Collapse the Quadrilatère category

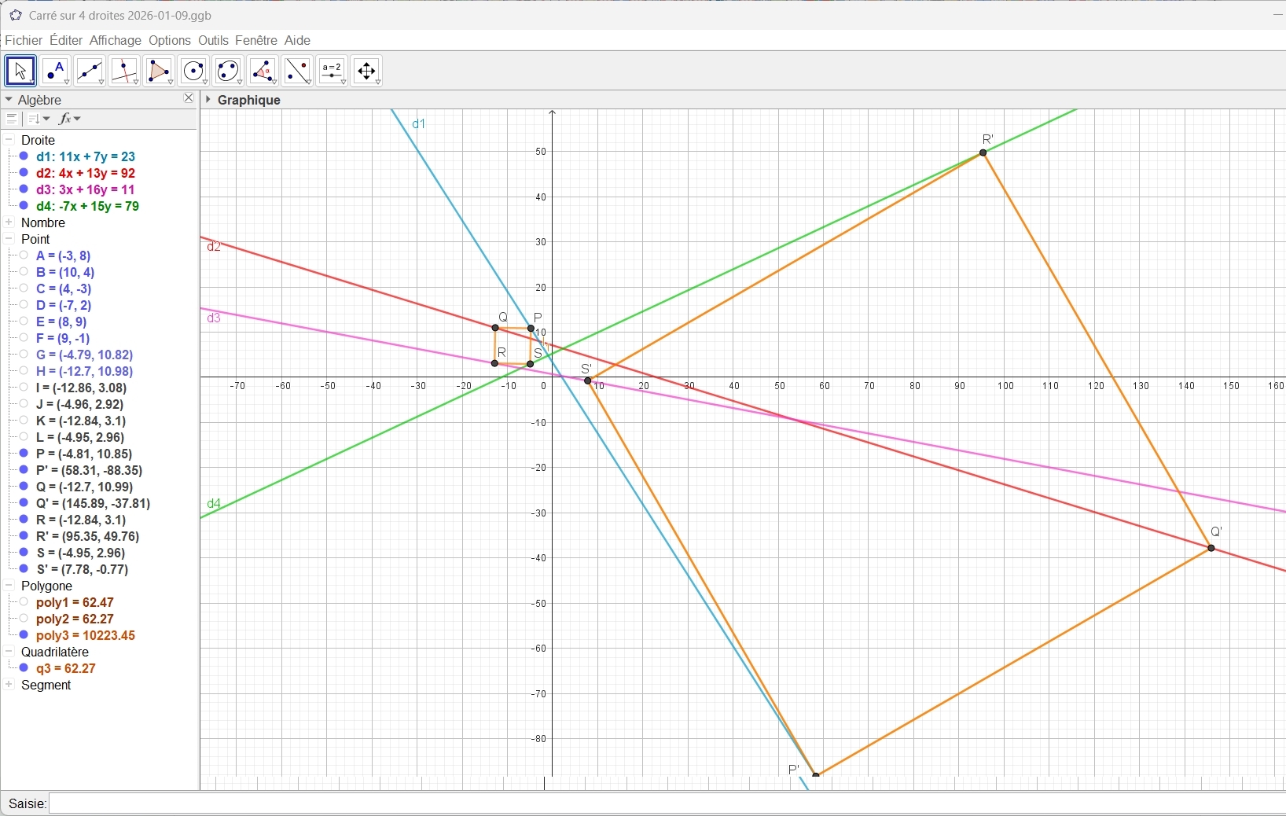(9, 652)
